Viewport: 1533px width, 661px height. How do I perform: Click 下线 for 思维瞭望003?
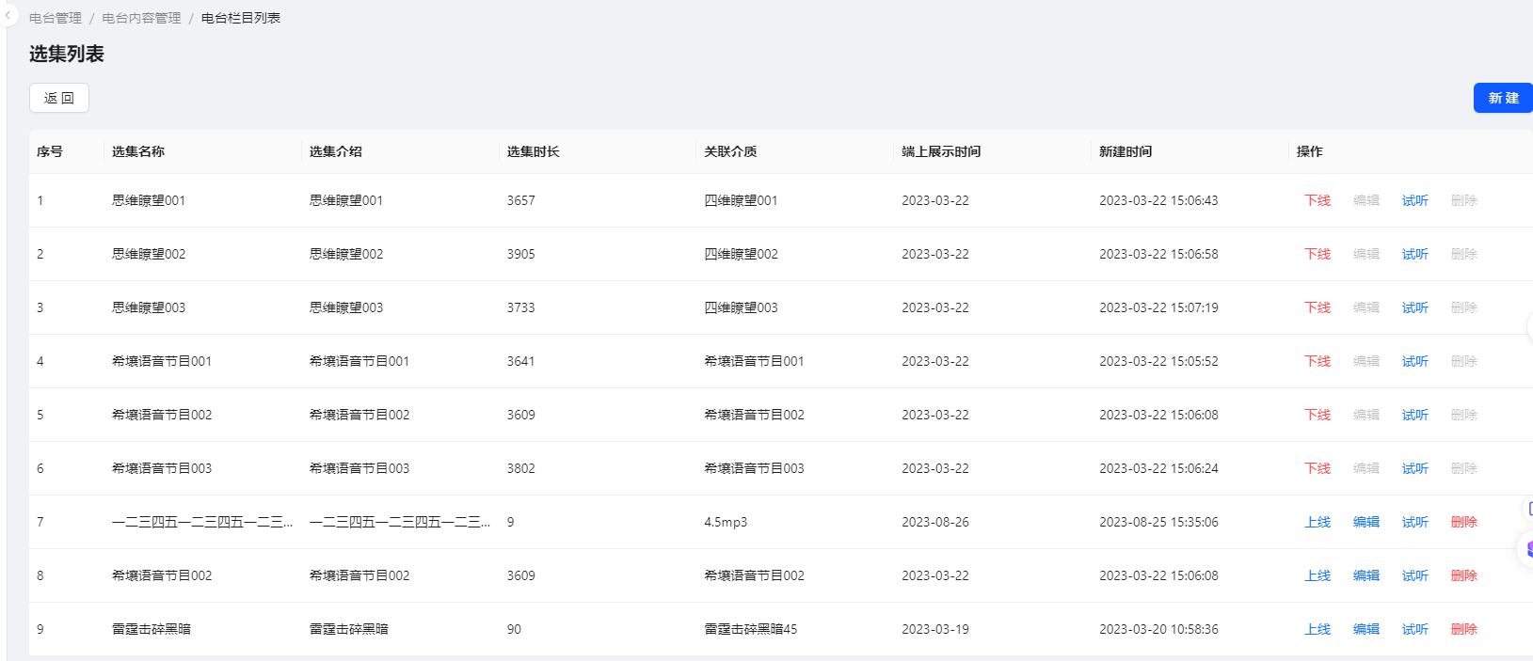coord(1317,307)
